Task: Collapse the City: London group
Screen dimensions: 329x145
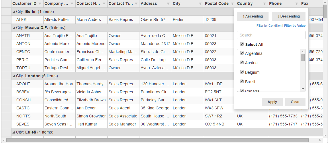Action: 14,76
